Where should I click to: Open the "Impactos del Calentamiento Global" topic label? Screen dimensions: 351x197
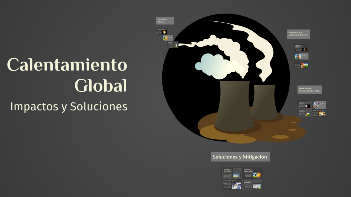click(x=309, y=90)
